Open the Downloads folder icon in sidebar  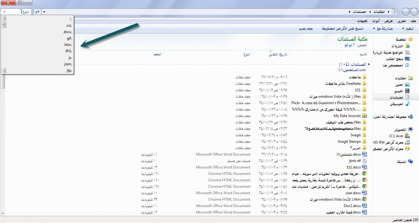point(407,46)
